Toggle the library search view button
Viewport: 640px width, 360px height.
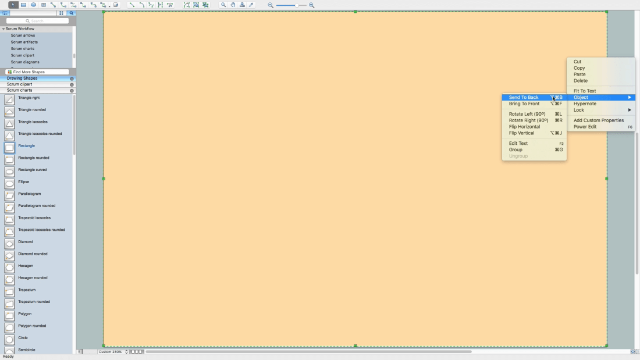(72, 13)
